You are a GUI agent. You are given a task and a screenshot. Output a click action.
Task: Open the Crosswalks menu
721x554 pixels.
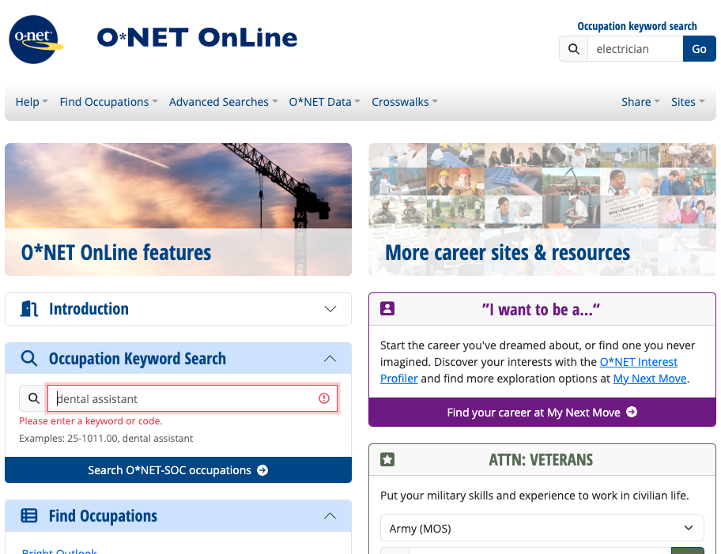click(405, 102)
